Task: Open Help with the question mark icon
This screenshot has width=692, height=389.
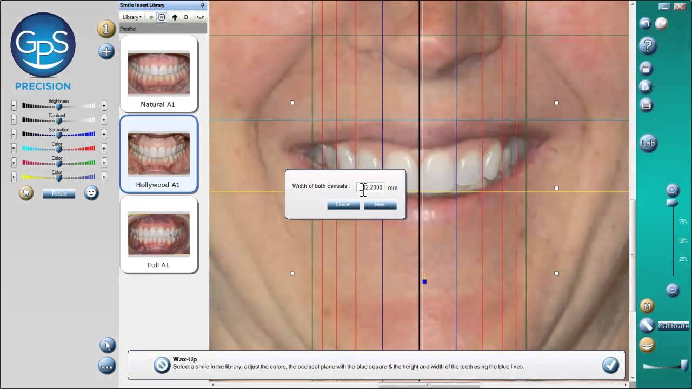Action: tap(647, 46)
